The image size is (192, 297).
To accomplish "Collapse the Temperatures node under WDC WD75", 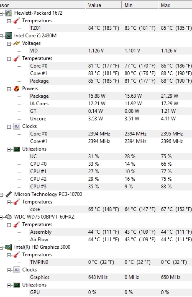I will pos(9,225).
